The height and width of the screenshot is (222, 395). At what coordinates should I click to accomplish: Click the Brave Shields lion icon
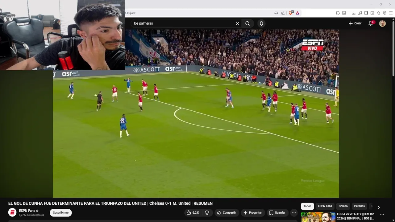pos(291,13)
